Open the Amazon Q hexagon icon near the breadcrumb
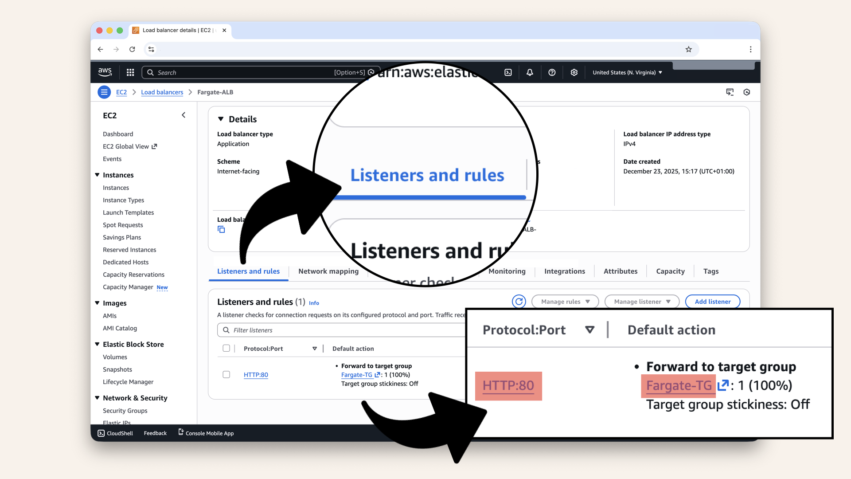851x479 pixels. (x=747, y=92)
